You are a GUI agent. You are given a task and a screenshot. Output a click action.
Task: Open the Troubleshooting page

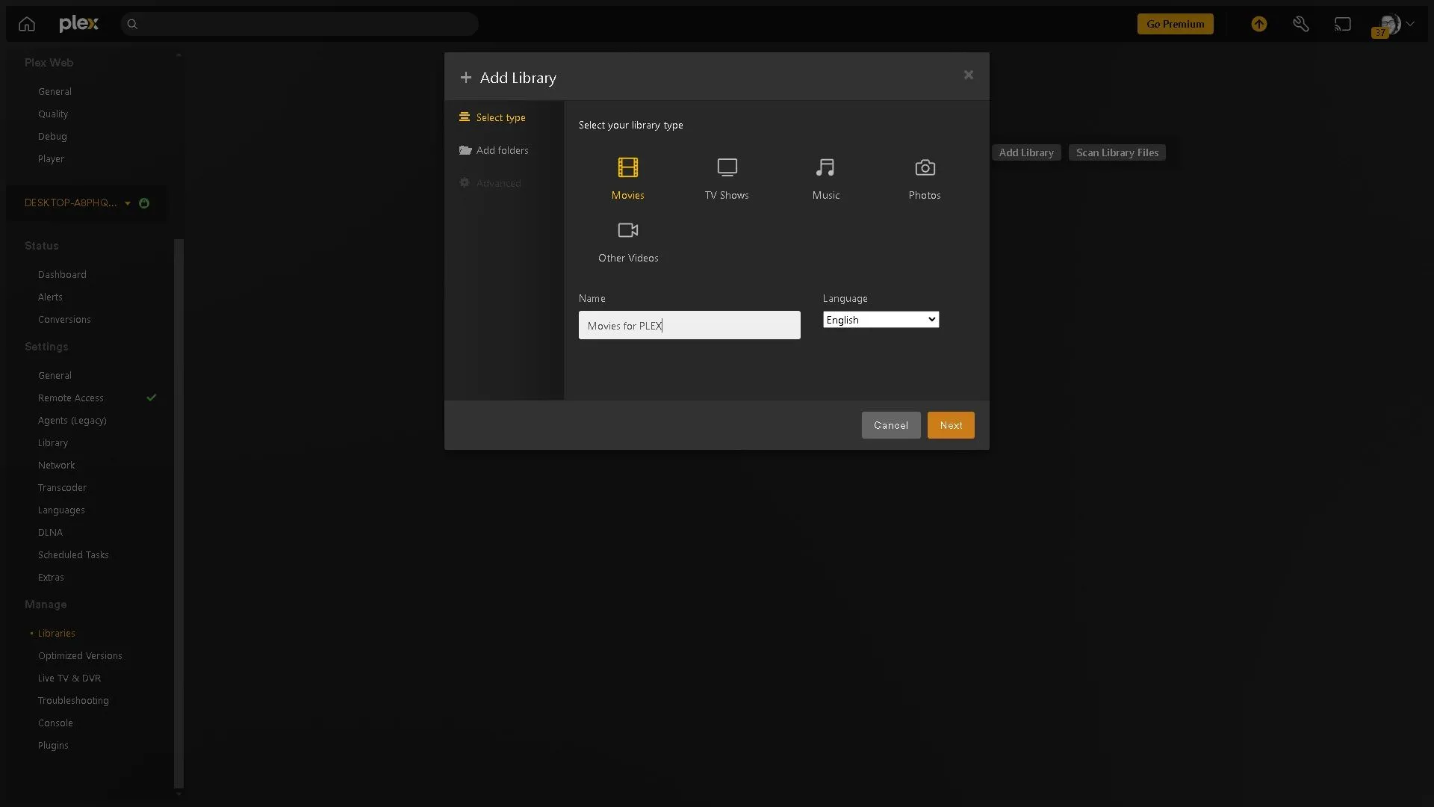click(x=73, y=700)
